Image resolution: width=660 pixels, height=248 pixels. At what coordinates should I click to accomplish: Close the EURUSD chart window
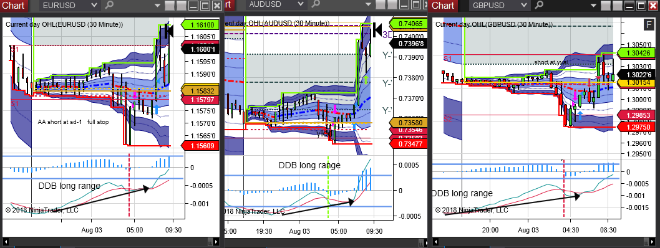pyautogui.click(x=216, y=6)
